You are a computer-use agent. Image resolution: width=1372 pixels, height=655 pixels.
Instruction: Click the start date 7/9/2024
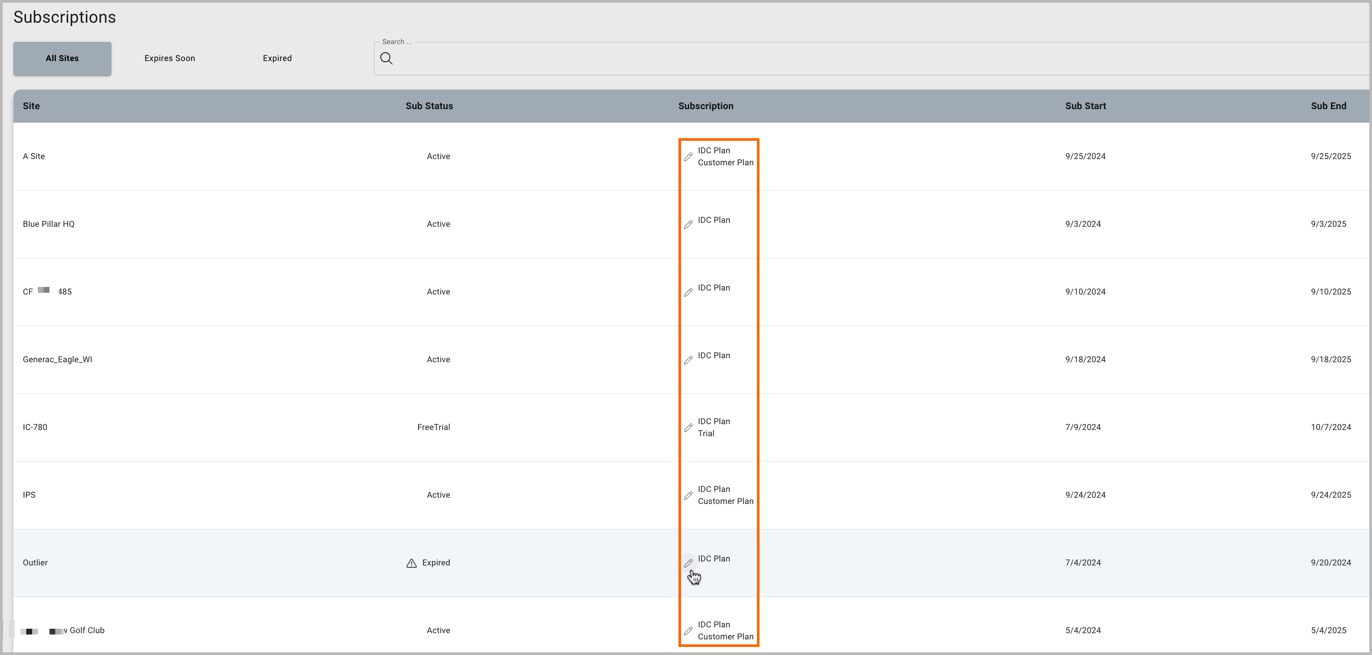coord(1083,427)
